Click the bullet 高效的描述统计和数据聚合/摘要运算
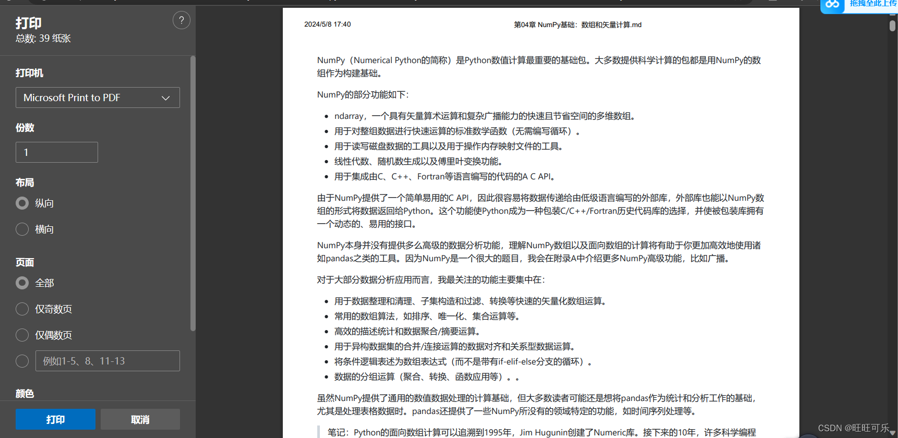898x438 pixels. [409, 331]
